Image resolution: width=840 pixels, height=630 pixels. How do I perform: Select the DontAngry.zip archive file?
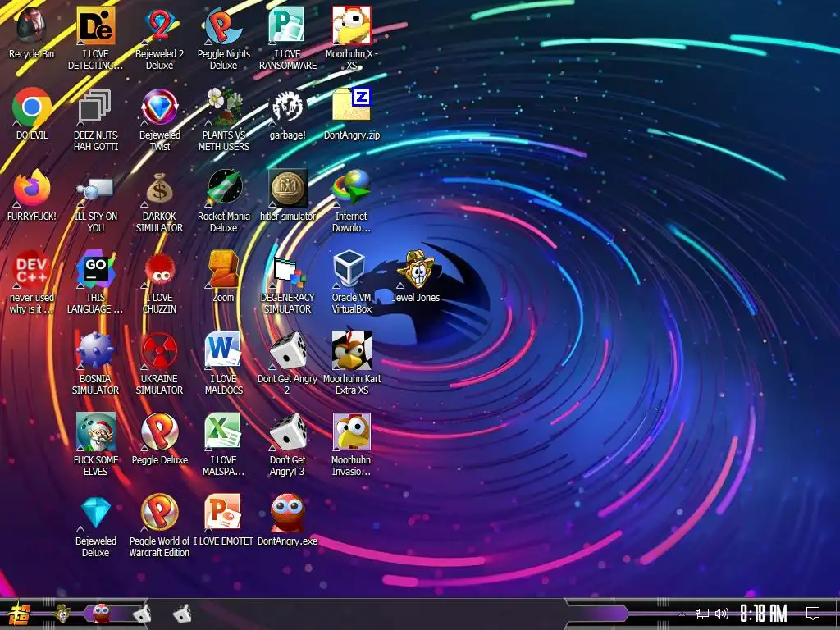(351, 113)
